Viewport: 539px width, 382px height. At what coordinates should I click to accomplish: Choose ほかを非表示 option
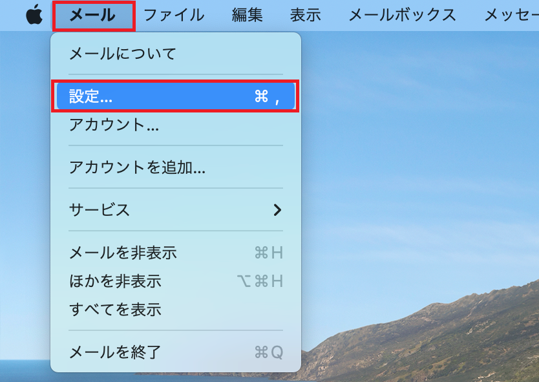176,281
